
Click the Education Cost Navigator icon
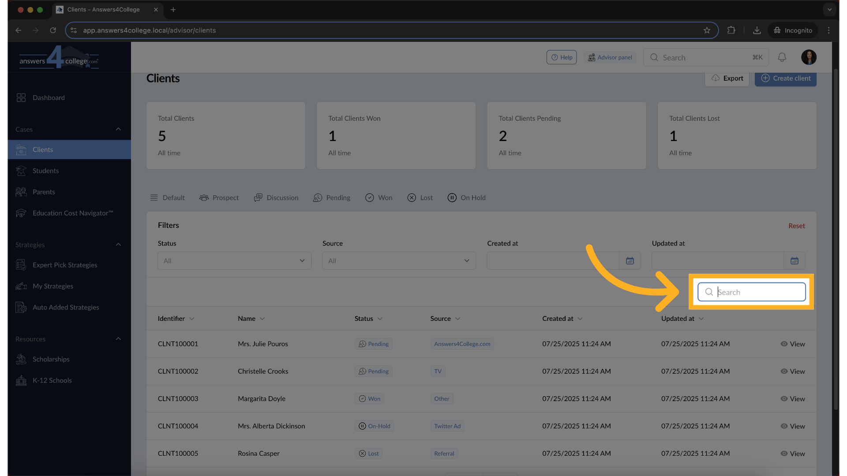(21, 213)
